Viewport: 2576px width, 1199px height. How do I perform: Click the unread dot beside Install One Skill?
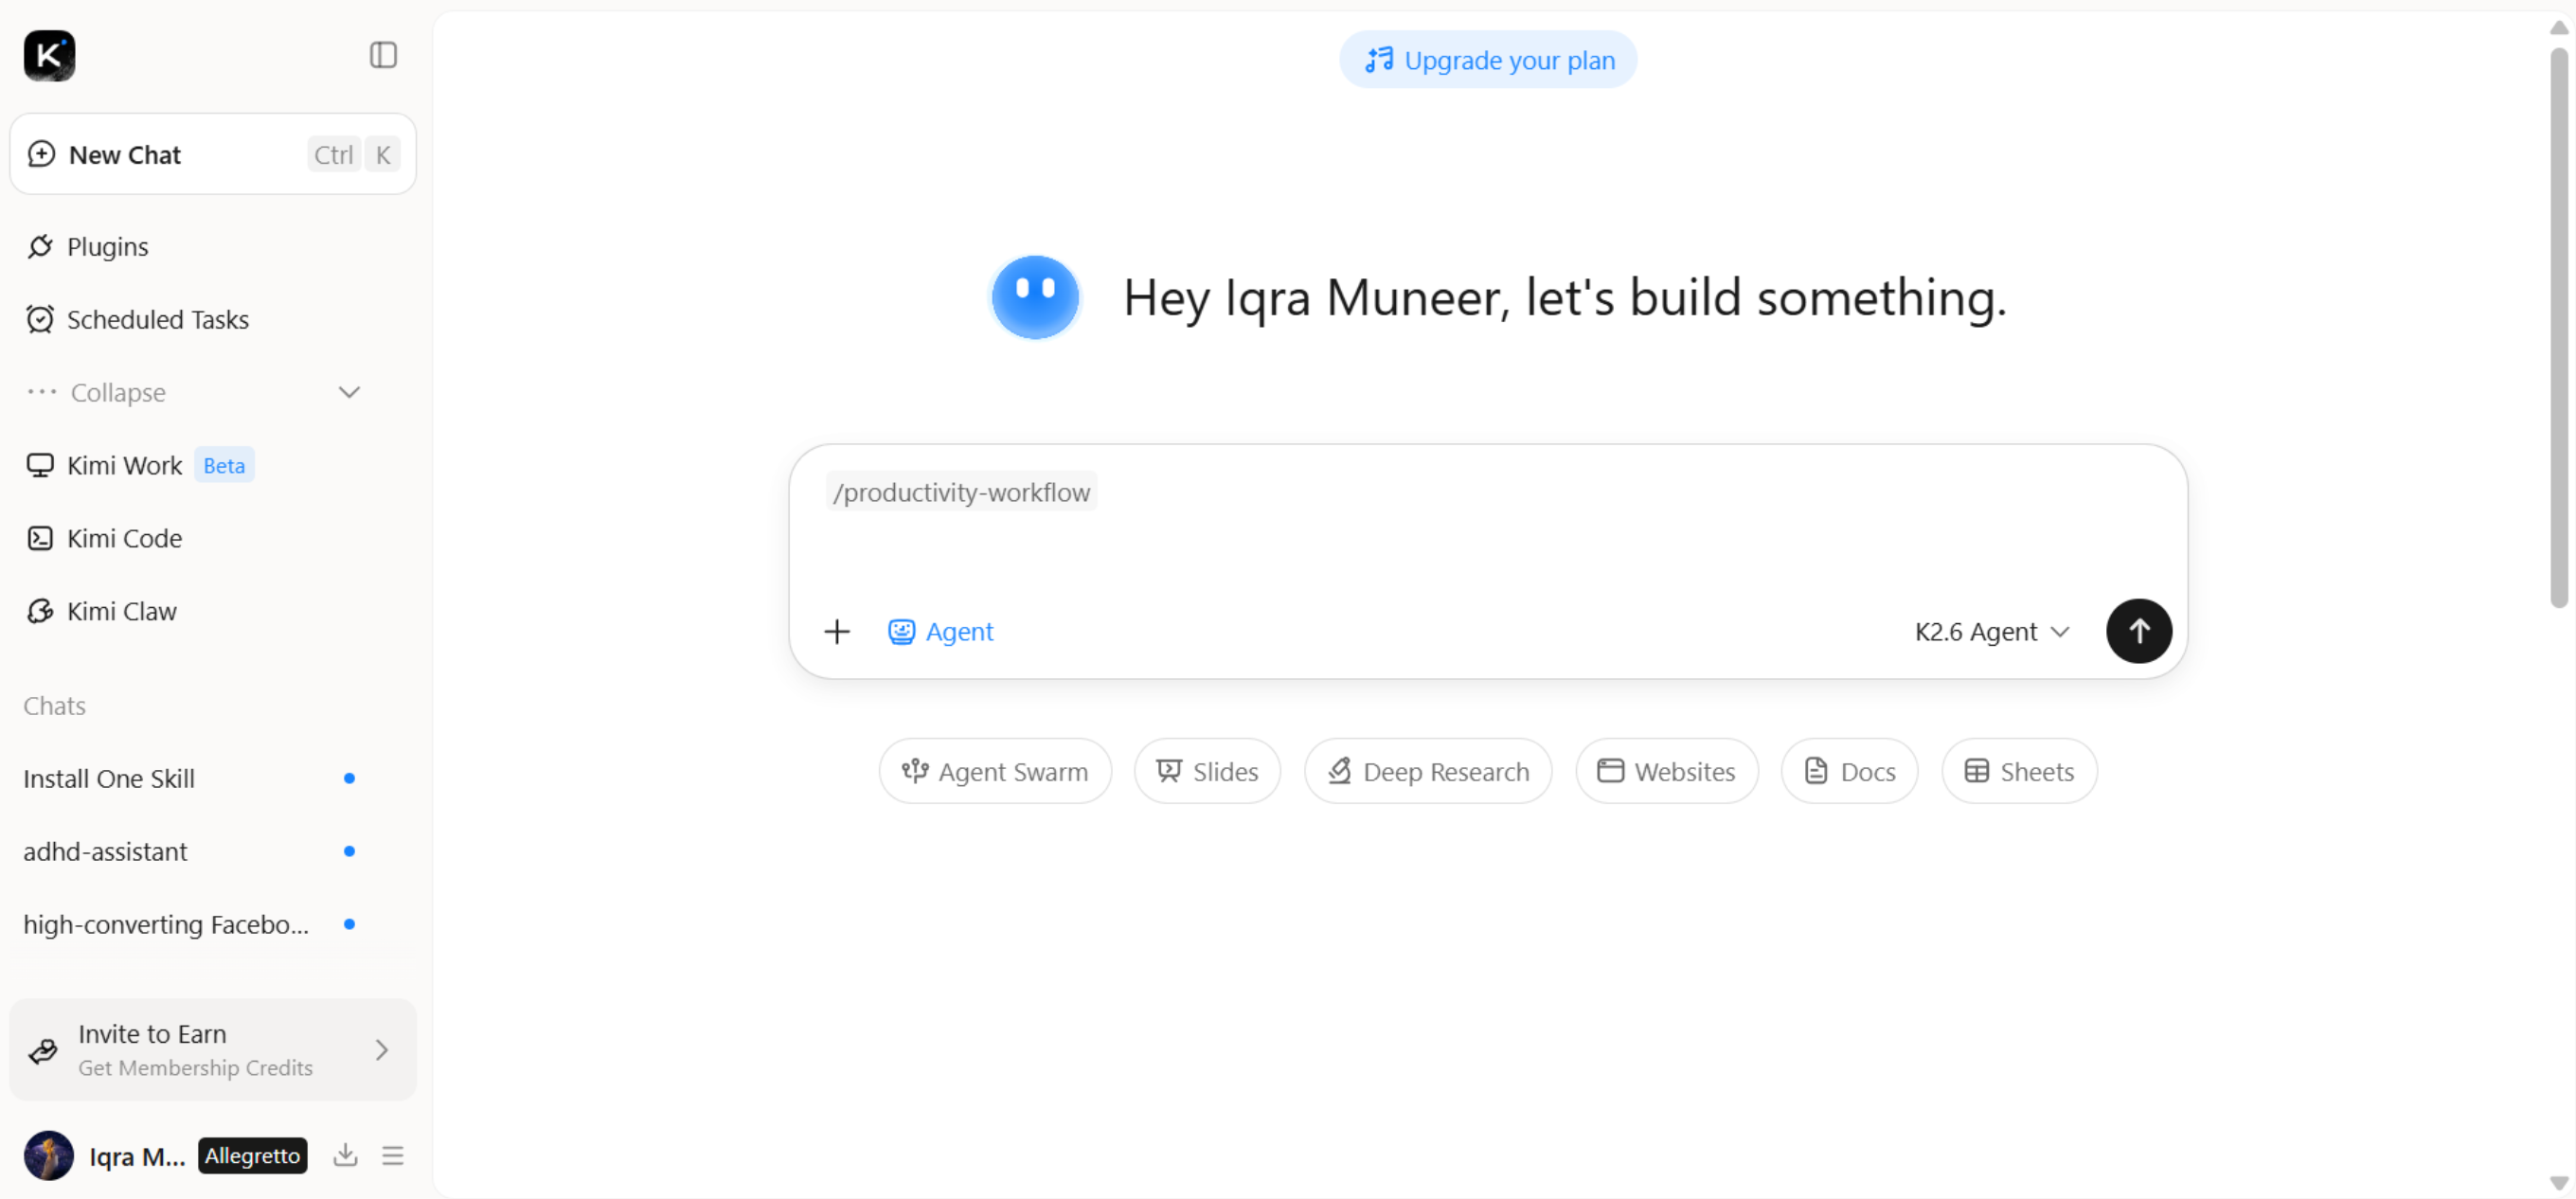click(x=349, y=778)
